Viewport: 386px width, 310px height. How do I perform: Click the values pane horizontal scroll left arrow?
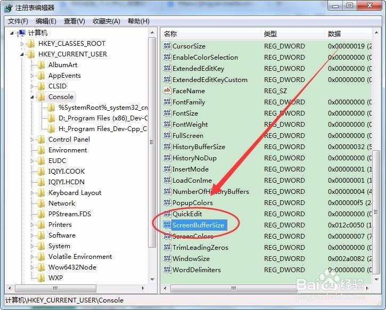pos(165,288)
